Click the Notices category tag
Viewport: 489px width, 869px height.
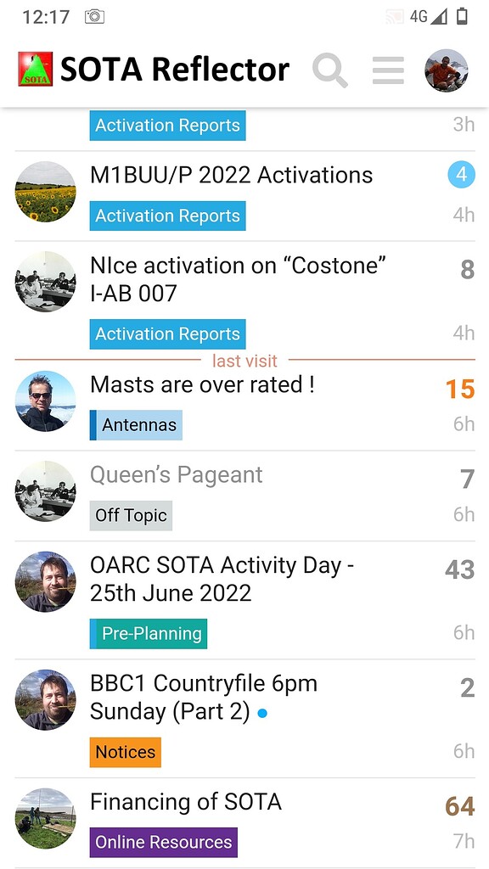pos(125,752)
